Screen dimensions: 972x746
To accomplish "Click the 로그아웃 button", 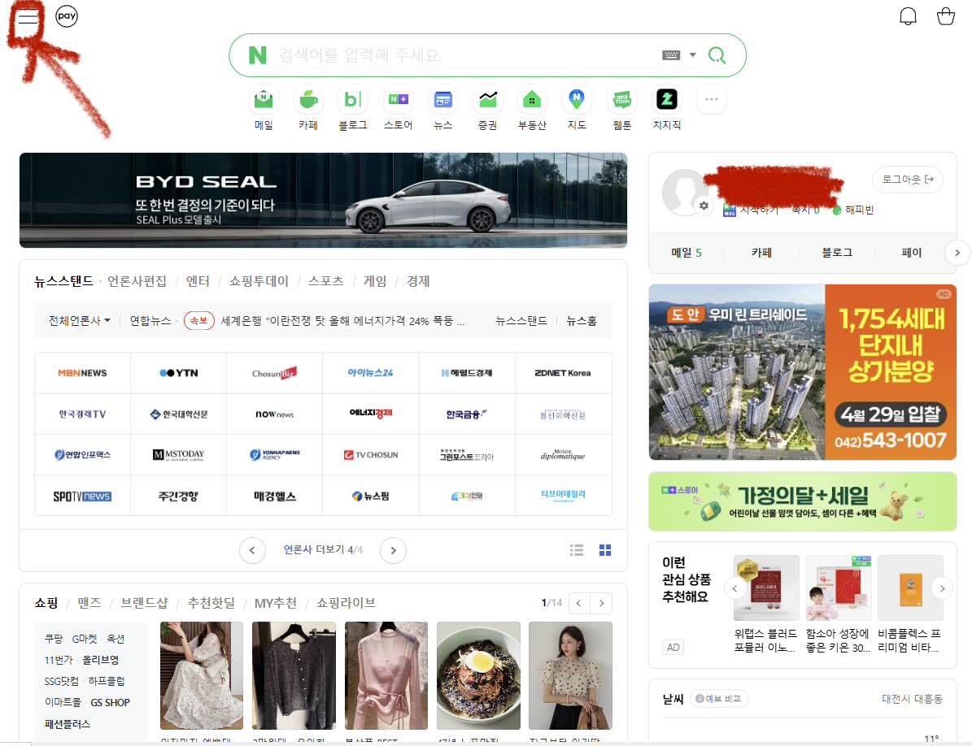I will [908, 179].
